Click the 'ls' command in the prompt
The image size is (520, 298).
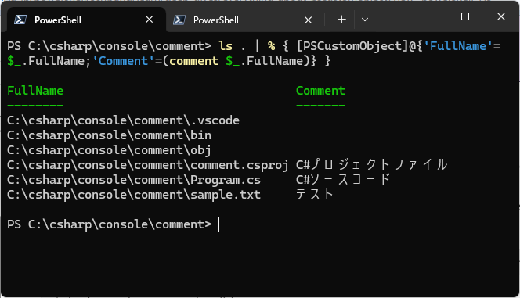[226, 45]
